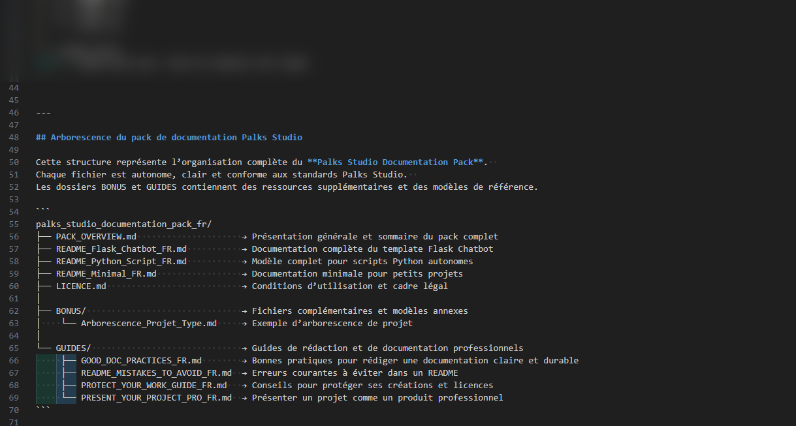
Task: Click the bold Palks Studio Documentation Pack text
Action: point(397,162)
